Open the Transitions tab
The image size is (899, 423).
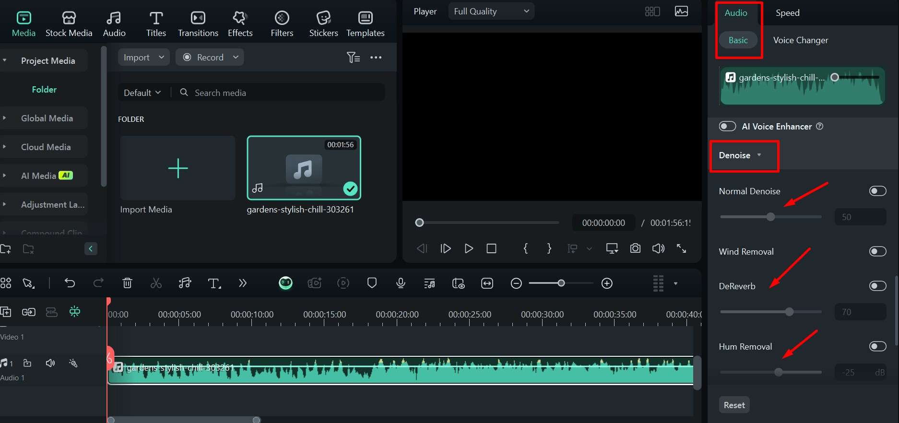[x=198, y=24]
